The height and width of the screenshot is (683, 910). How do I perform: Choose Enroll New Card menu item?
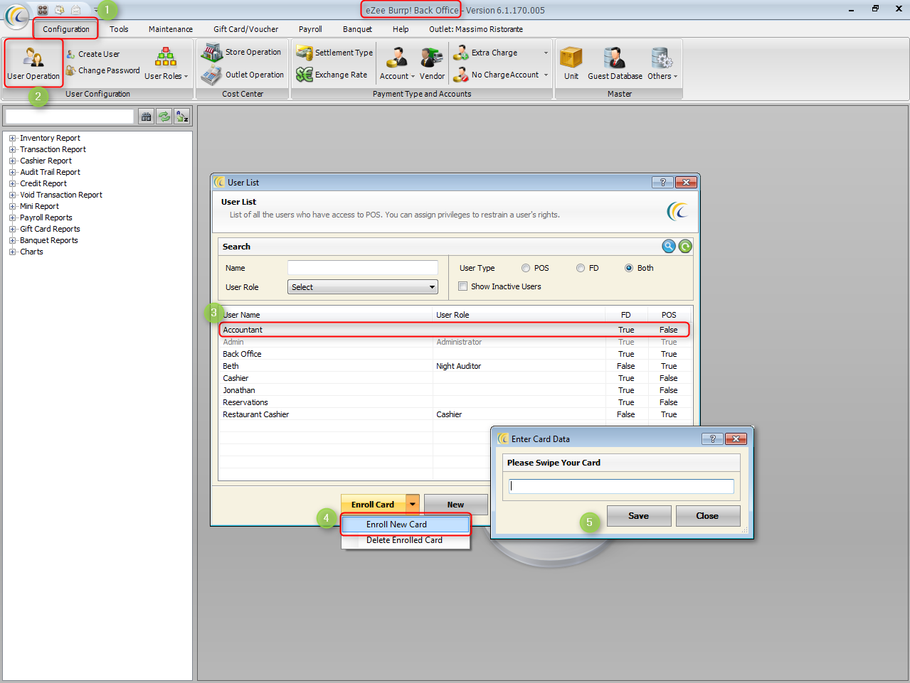pos(406,525)
